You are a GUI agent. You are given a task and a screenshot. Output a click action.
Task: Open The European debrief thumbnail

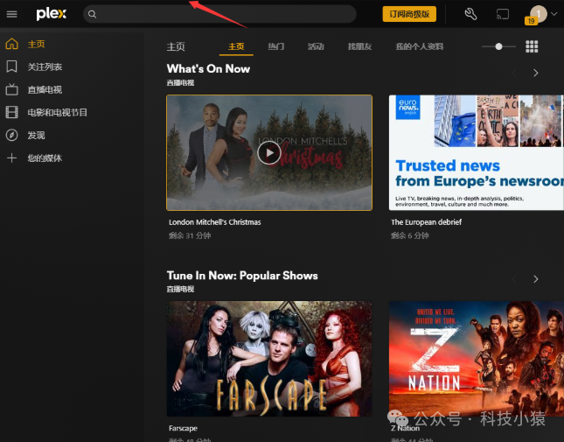point(477,152)
